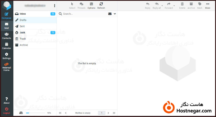The width and height of the screenshot is (216, 117).
Task: Open the envelope message filter dropdown
Action: click(x=110, y=14)
